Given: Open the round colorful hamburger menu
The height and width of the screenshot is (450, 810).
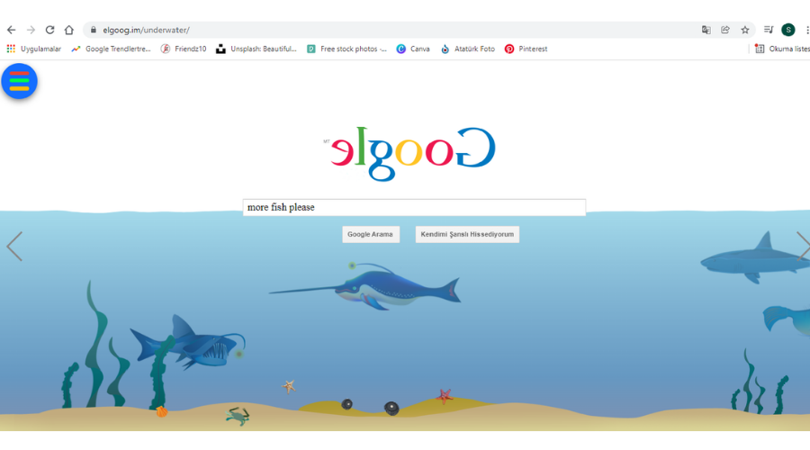Looking at the screenshot, I should click(19, 81).
